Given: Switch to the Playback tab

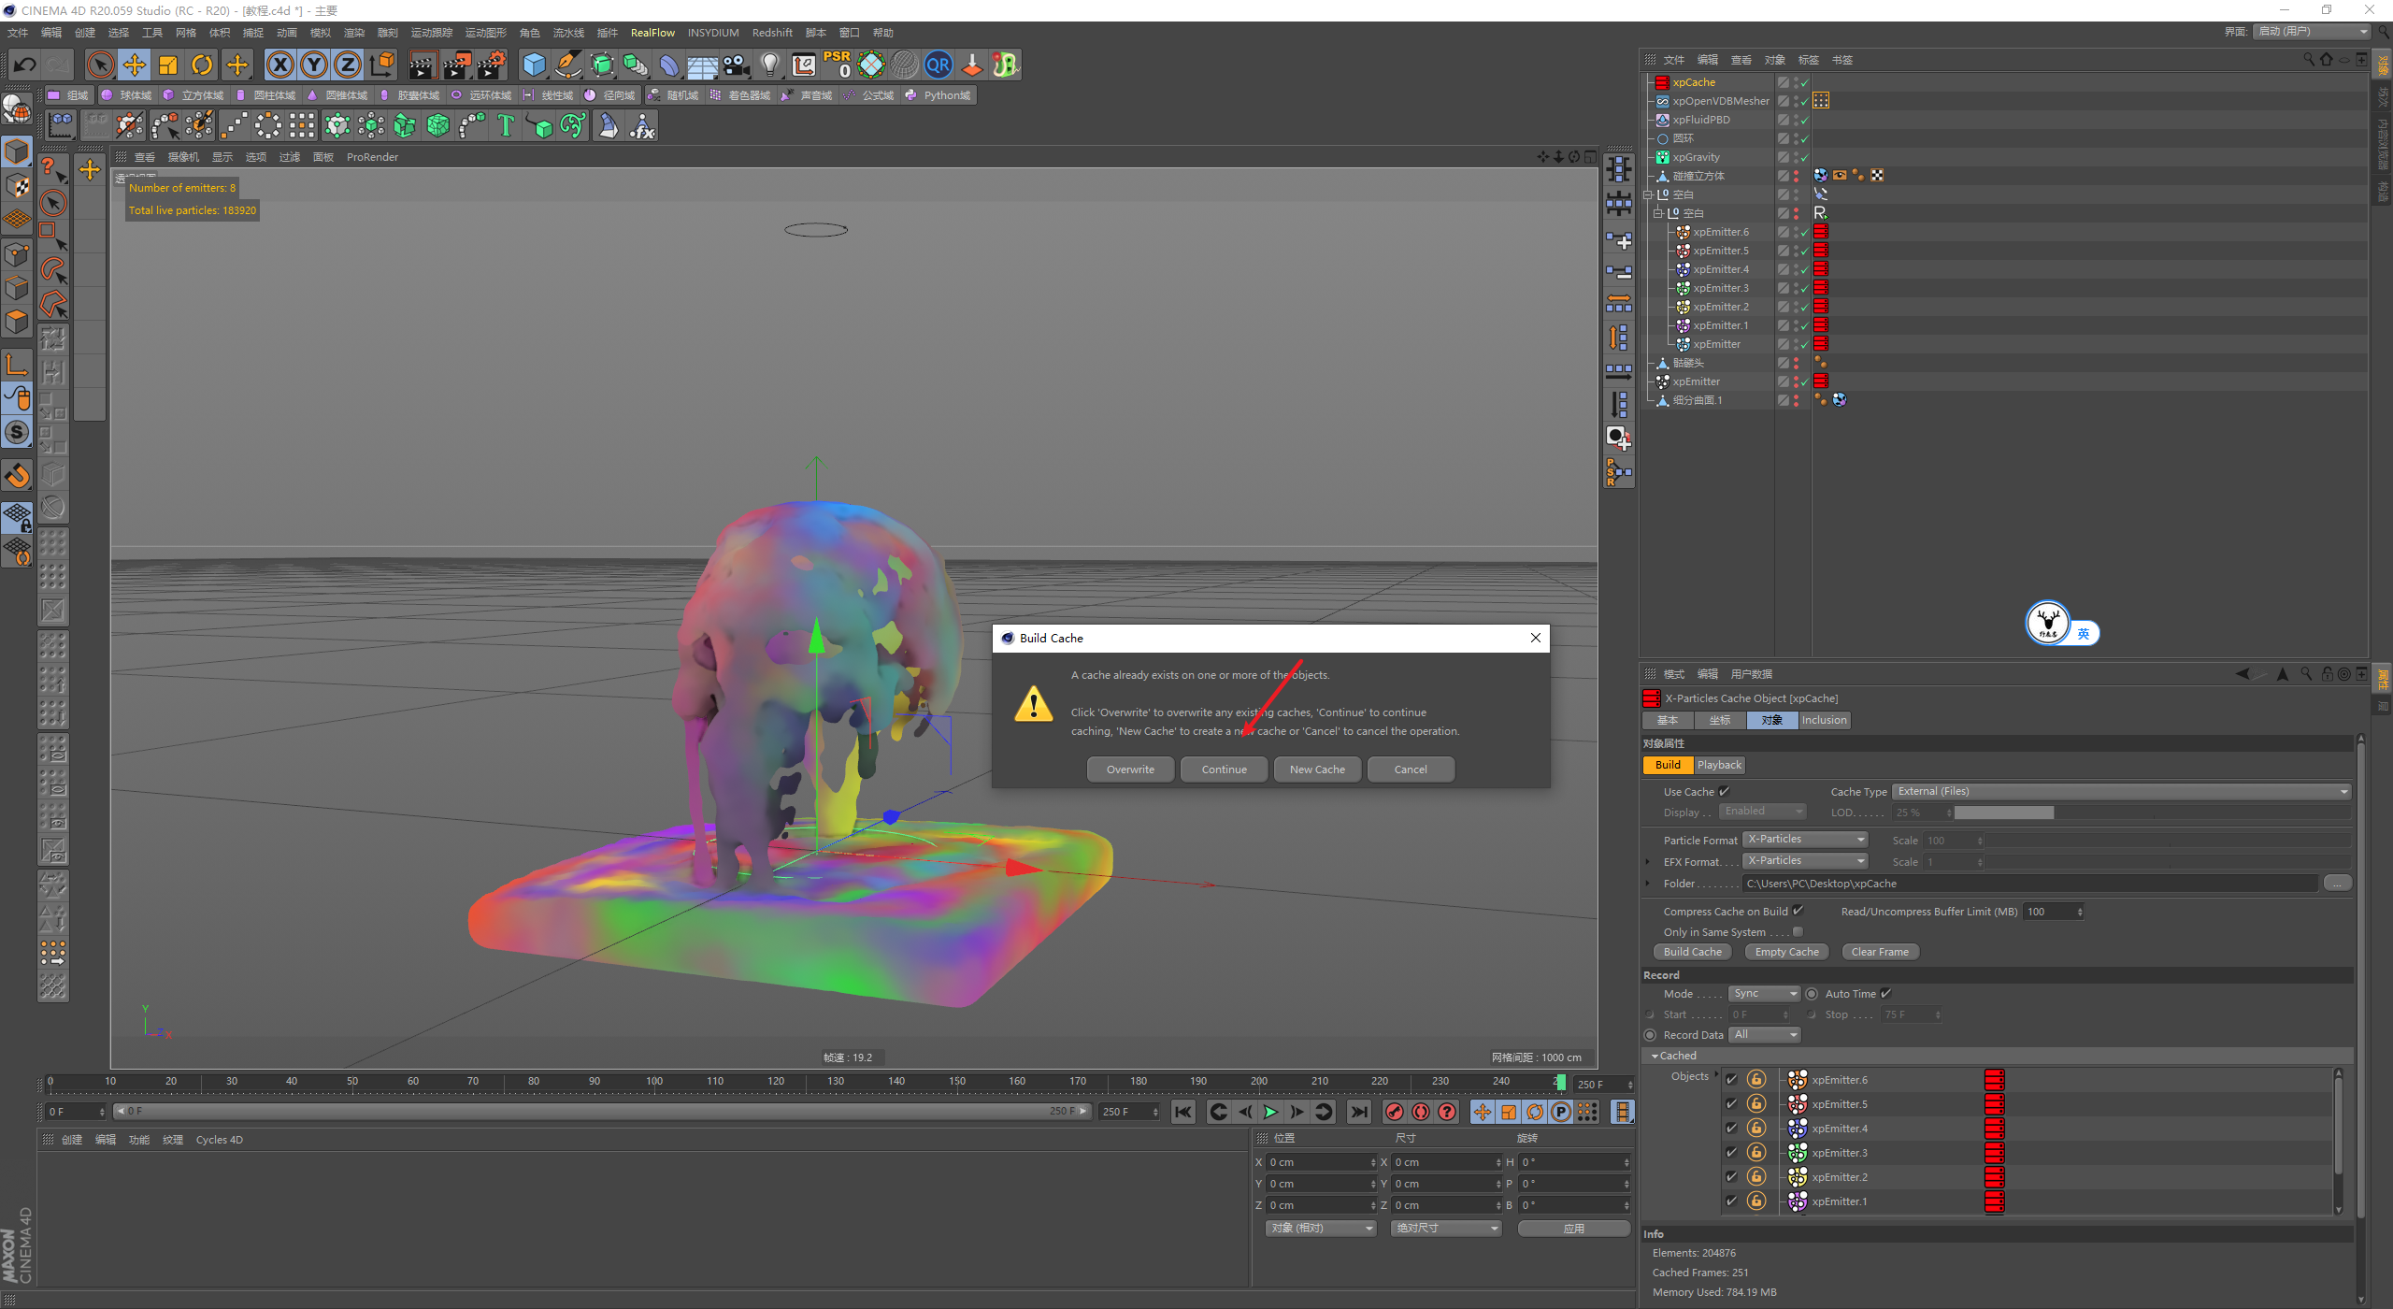Looking at the screenshot, I should 1719,765.
